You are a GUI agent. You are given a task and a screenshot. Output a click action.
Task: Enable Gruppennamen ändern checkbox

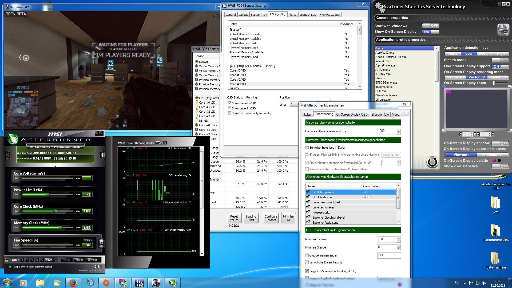[307, 255]
